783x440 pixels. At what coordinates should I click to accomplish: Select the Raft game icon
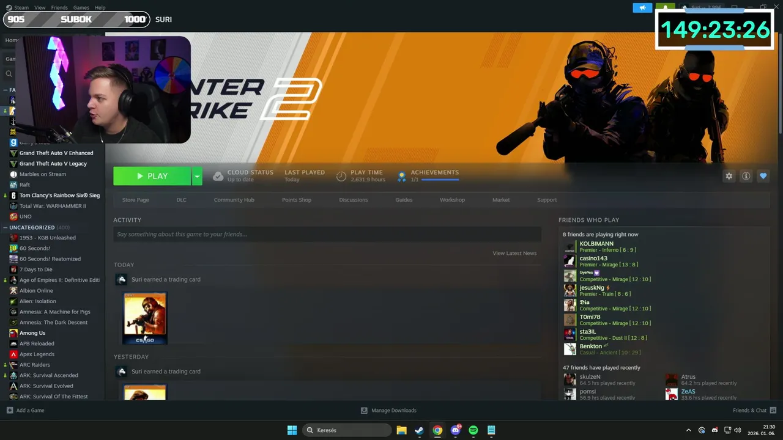coord(13,185)
